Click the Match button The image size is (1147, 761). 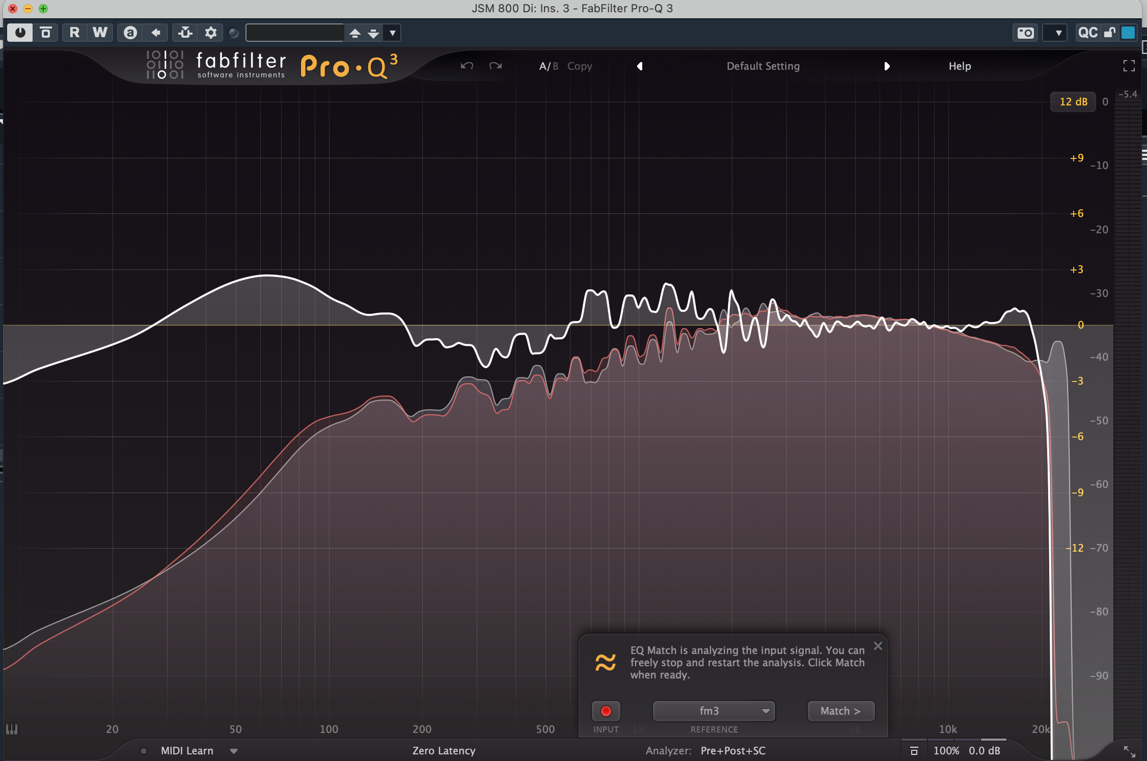click(840, 711)
